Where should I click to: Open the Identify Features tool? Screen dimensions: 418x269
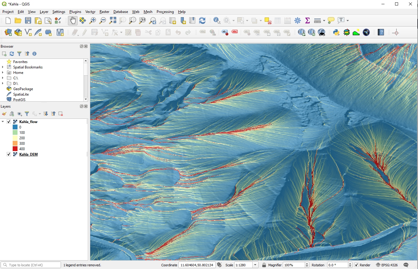(x=217, y=21)
